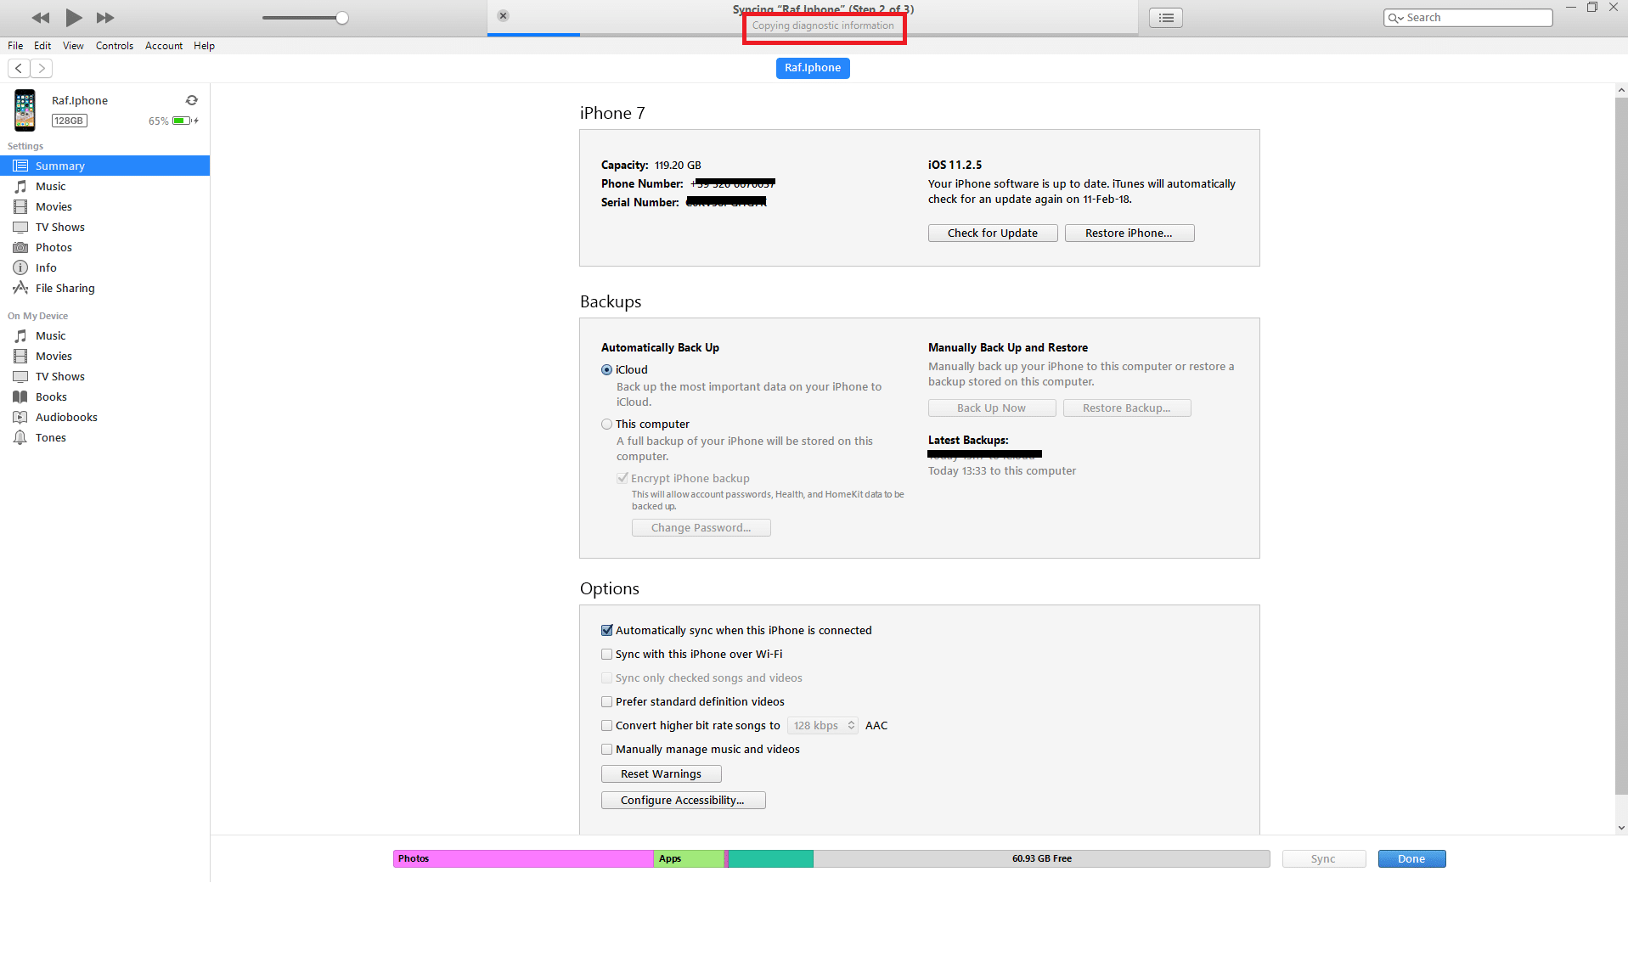Image resolution: width=1628 pixels, height=956 pixels.
Task: Cancel the sync with the X icon
Action: [503, 15]
